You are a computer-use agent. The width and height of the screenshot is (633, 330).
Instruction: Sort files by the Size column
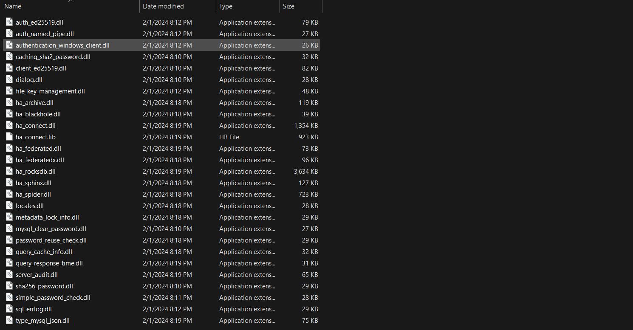(x=288, y=6)
